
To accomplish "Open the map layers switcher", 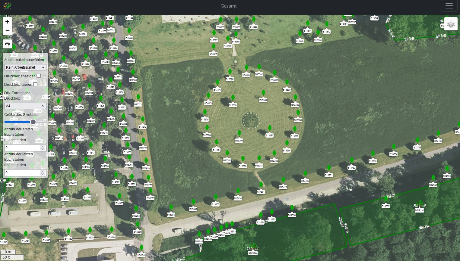I will click(x=451, y=24).
